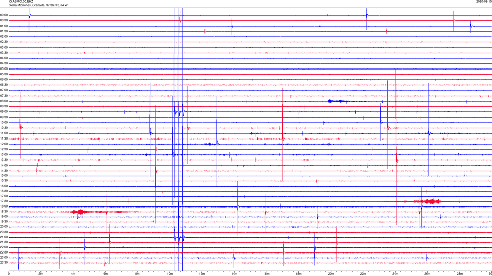Click the thick red burst on the 18:30 trace
The image size is (492, 276).
coord(81,212)
